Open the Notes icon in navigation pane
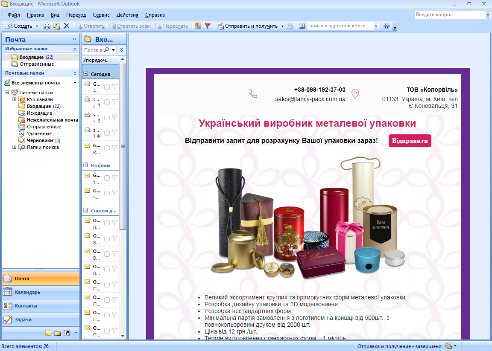This screenshot has width=492, height=351. (x=48, y=333)
